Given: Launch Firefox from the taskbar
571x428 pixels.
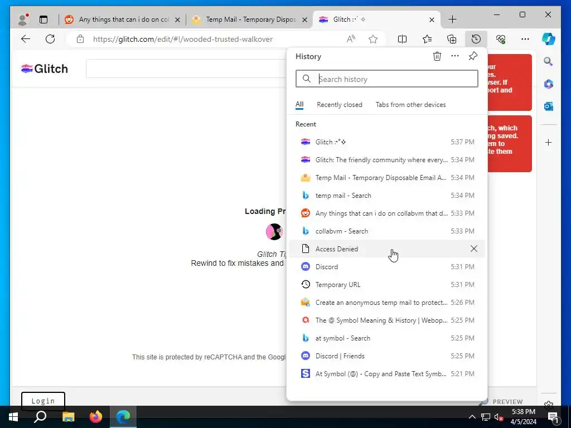Looking at the screenshot, I should click(x=96, y=417).
